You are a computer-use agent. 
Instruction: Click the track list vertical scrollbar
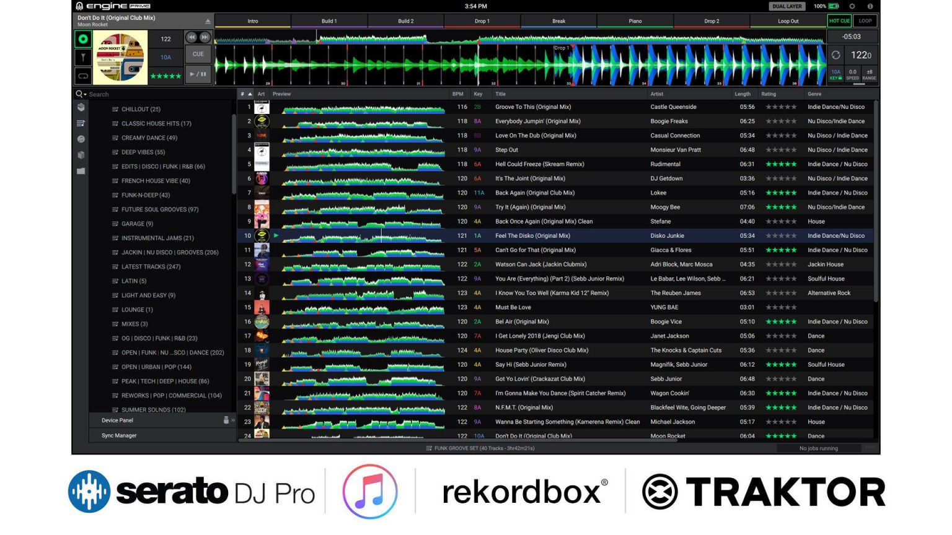876,201
